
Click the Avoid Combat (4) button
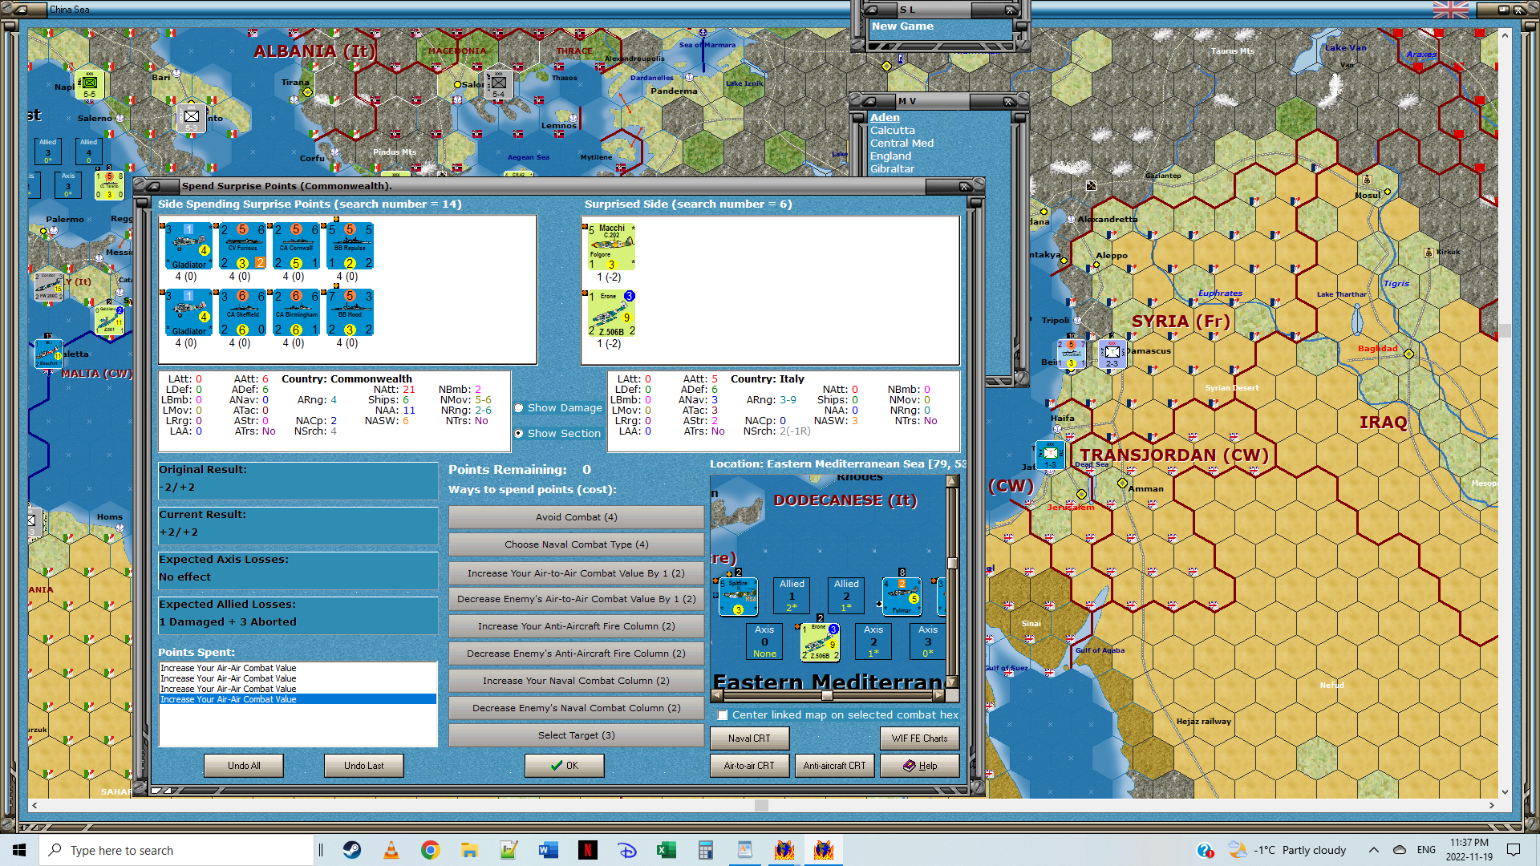tap(576, 517)
